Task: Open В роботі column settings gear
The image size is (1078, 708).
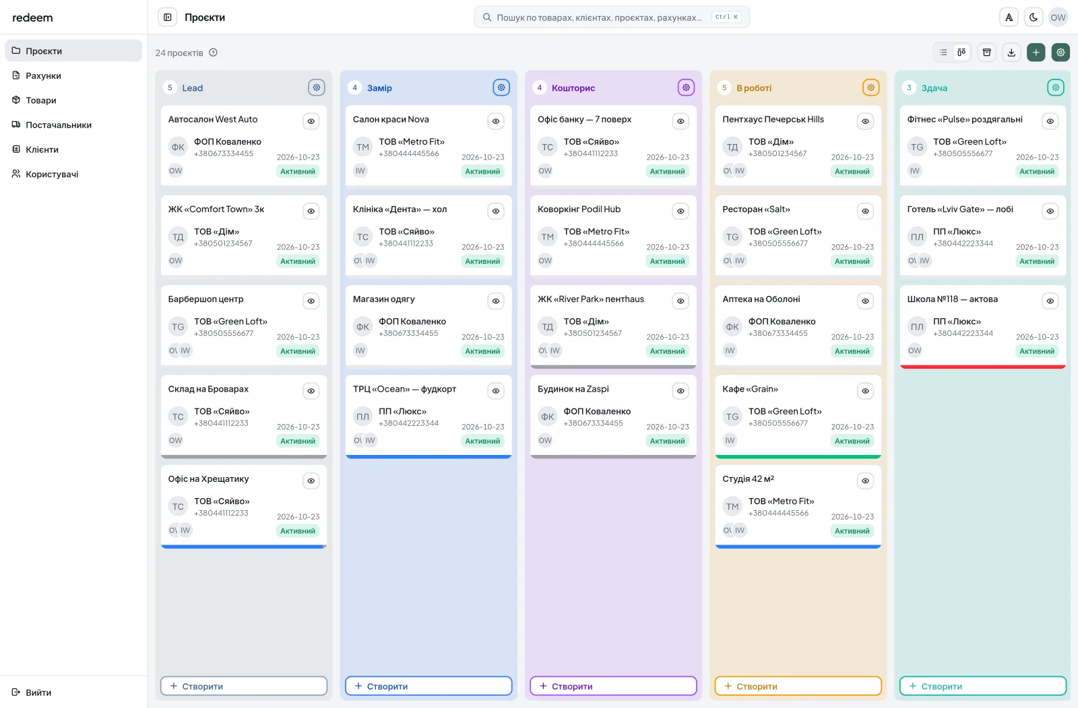Action: [871, 87]
